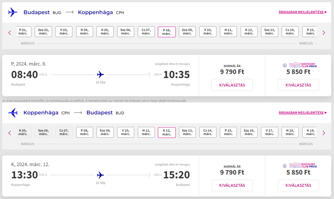This screenshot has width=334, height=199.
Task: Go to previous return dates arrow
Action: (9, 133)
